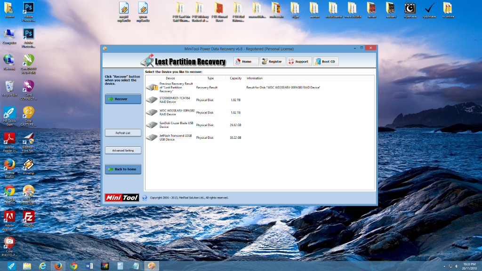Click the Type column header
This screenshot has height=271, width=482.
point(210,79)
